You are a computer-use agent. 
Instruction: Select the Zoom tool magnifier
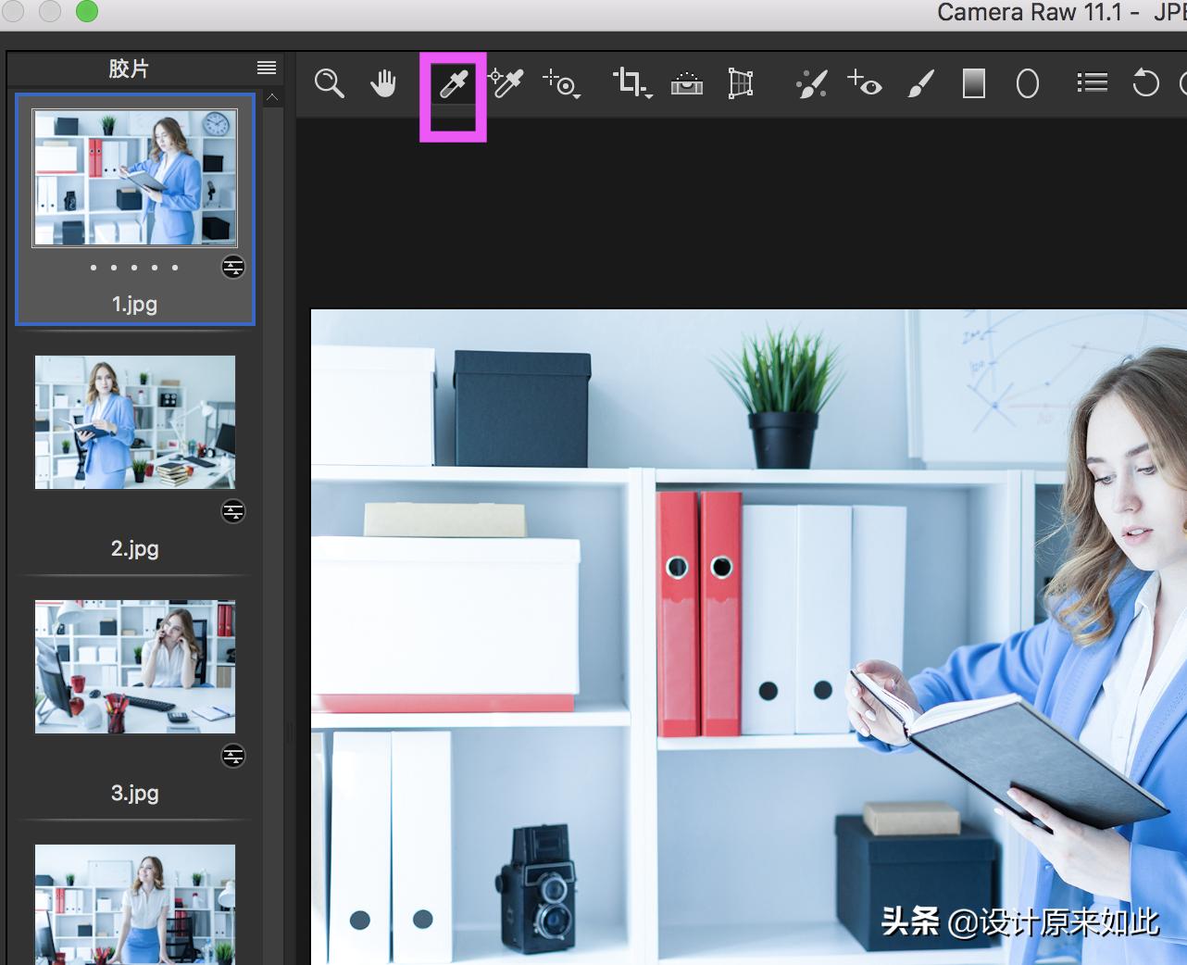tap(329, 84)
